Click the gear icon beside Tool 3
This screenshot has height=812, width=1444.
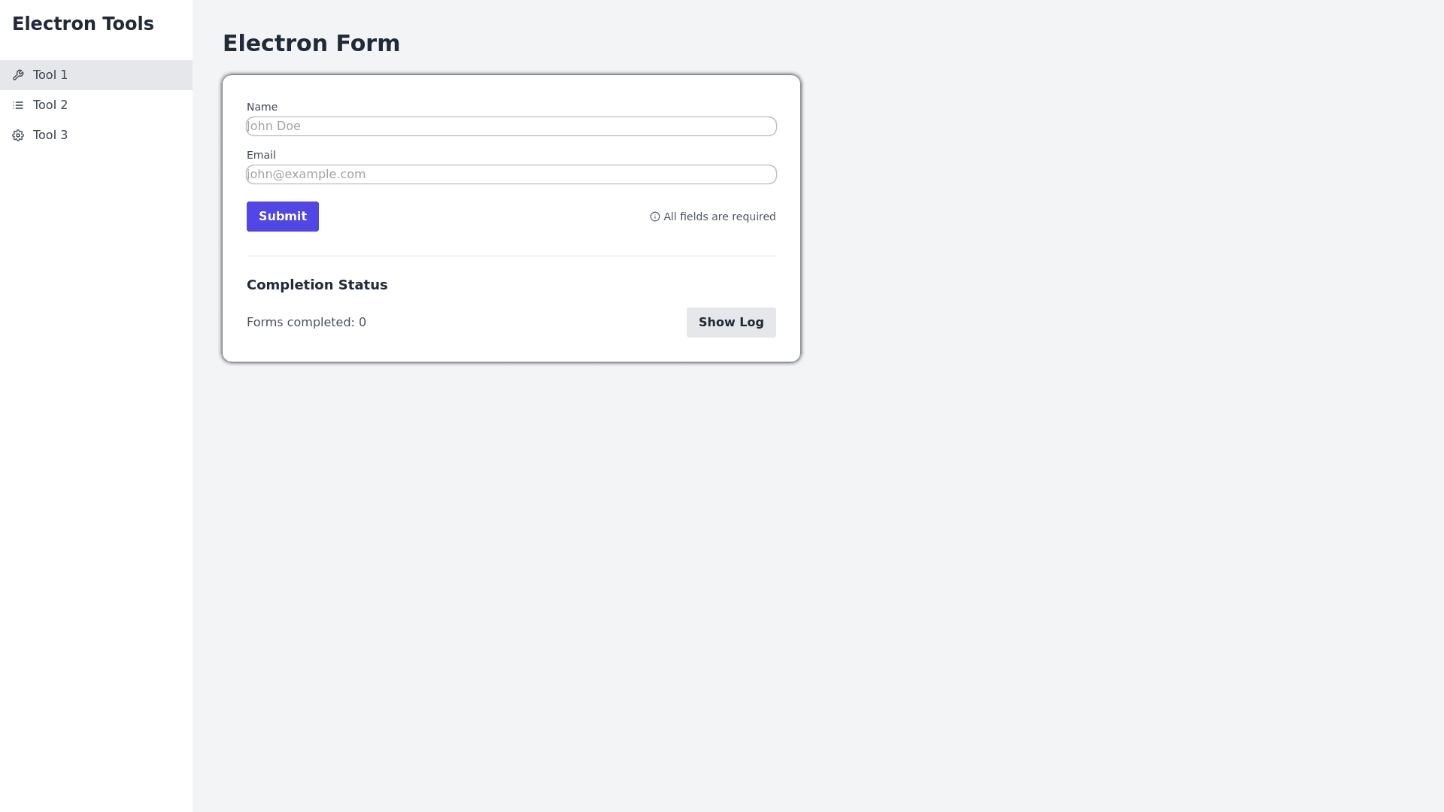point(18,135)
